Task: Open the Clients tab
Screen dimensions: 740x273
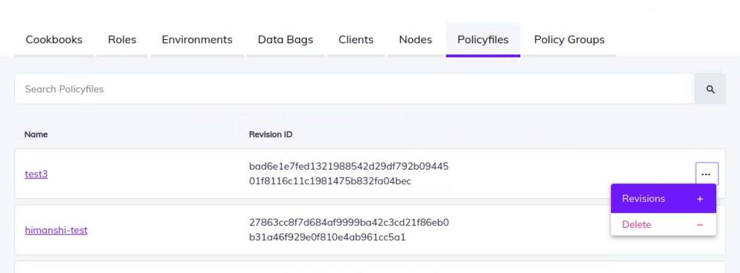Action: click(x=356, y=40)
